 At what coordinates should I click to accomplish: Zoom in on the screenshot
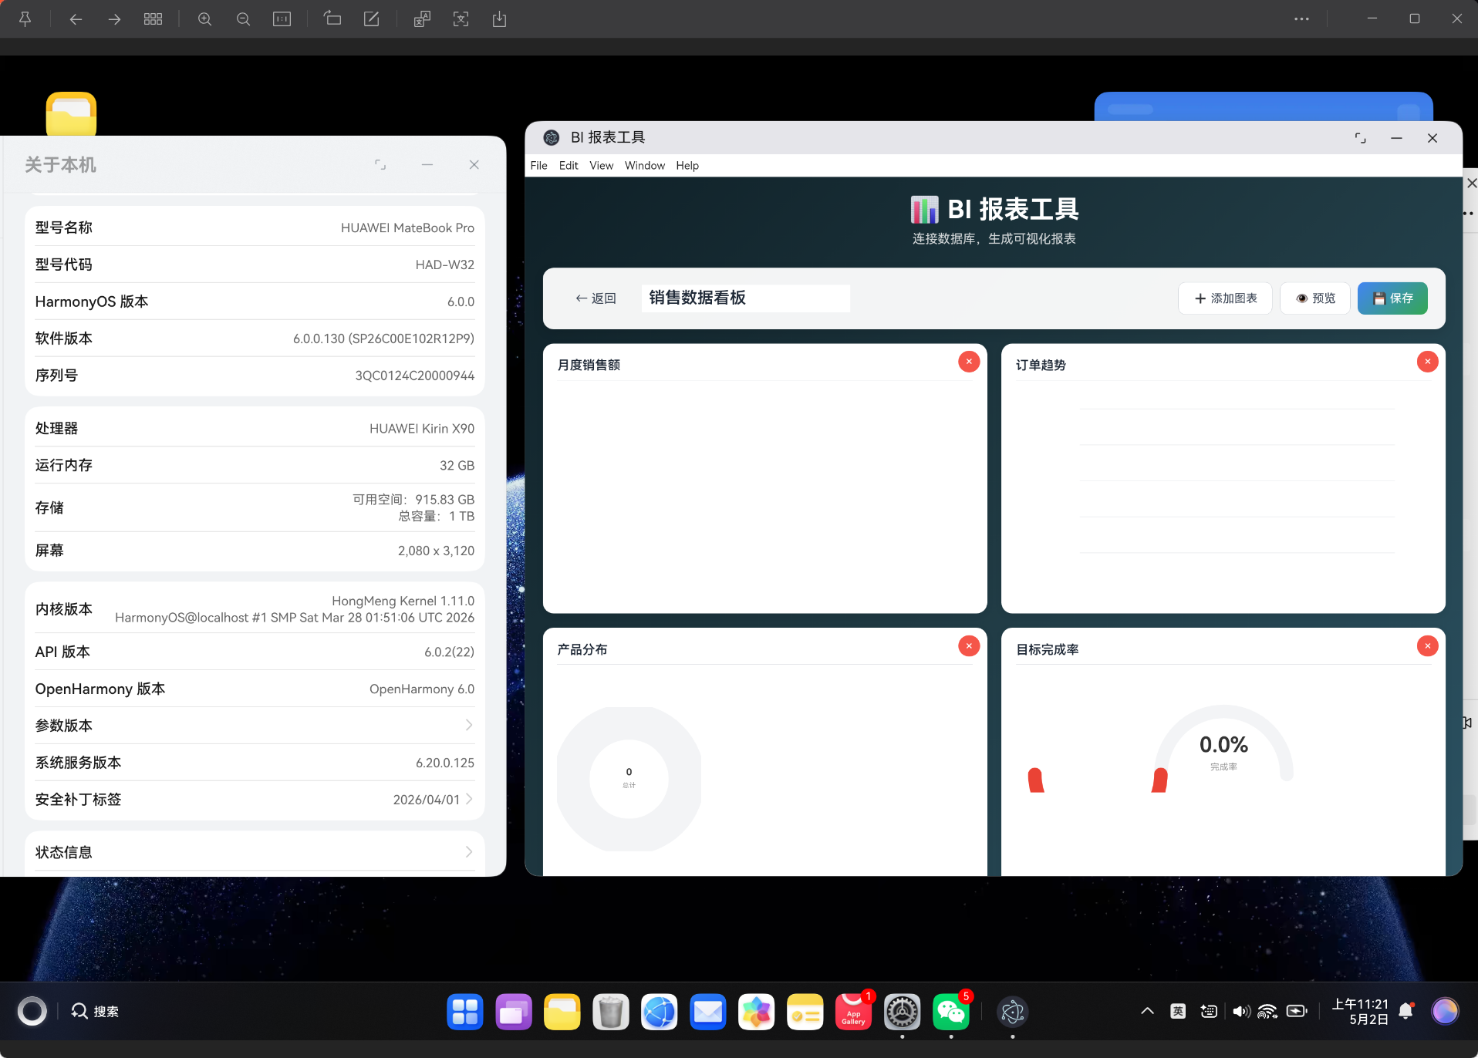(x=205, y=19)
